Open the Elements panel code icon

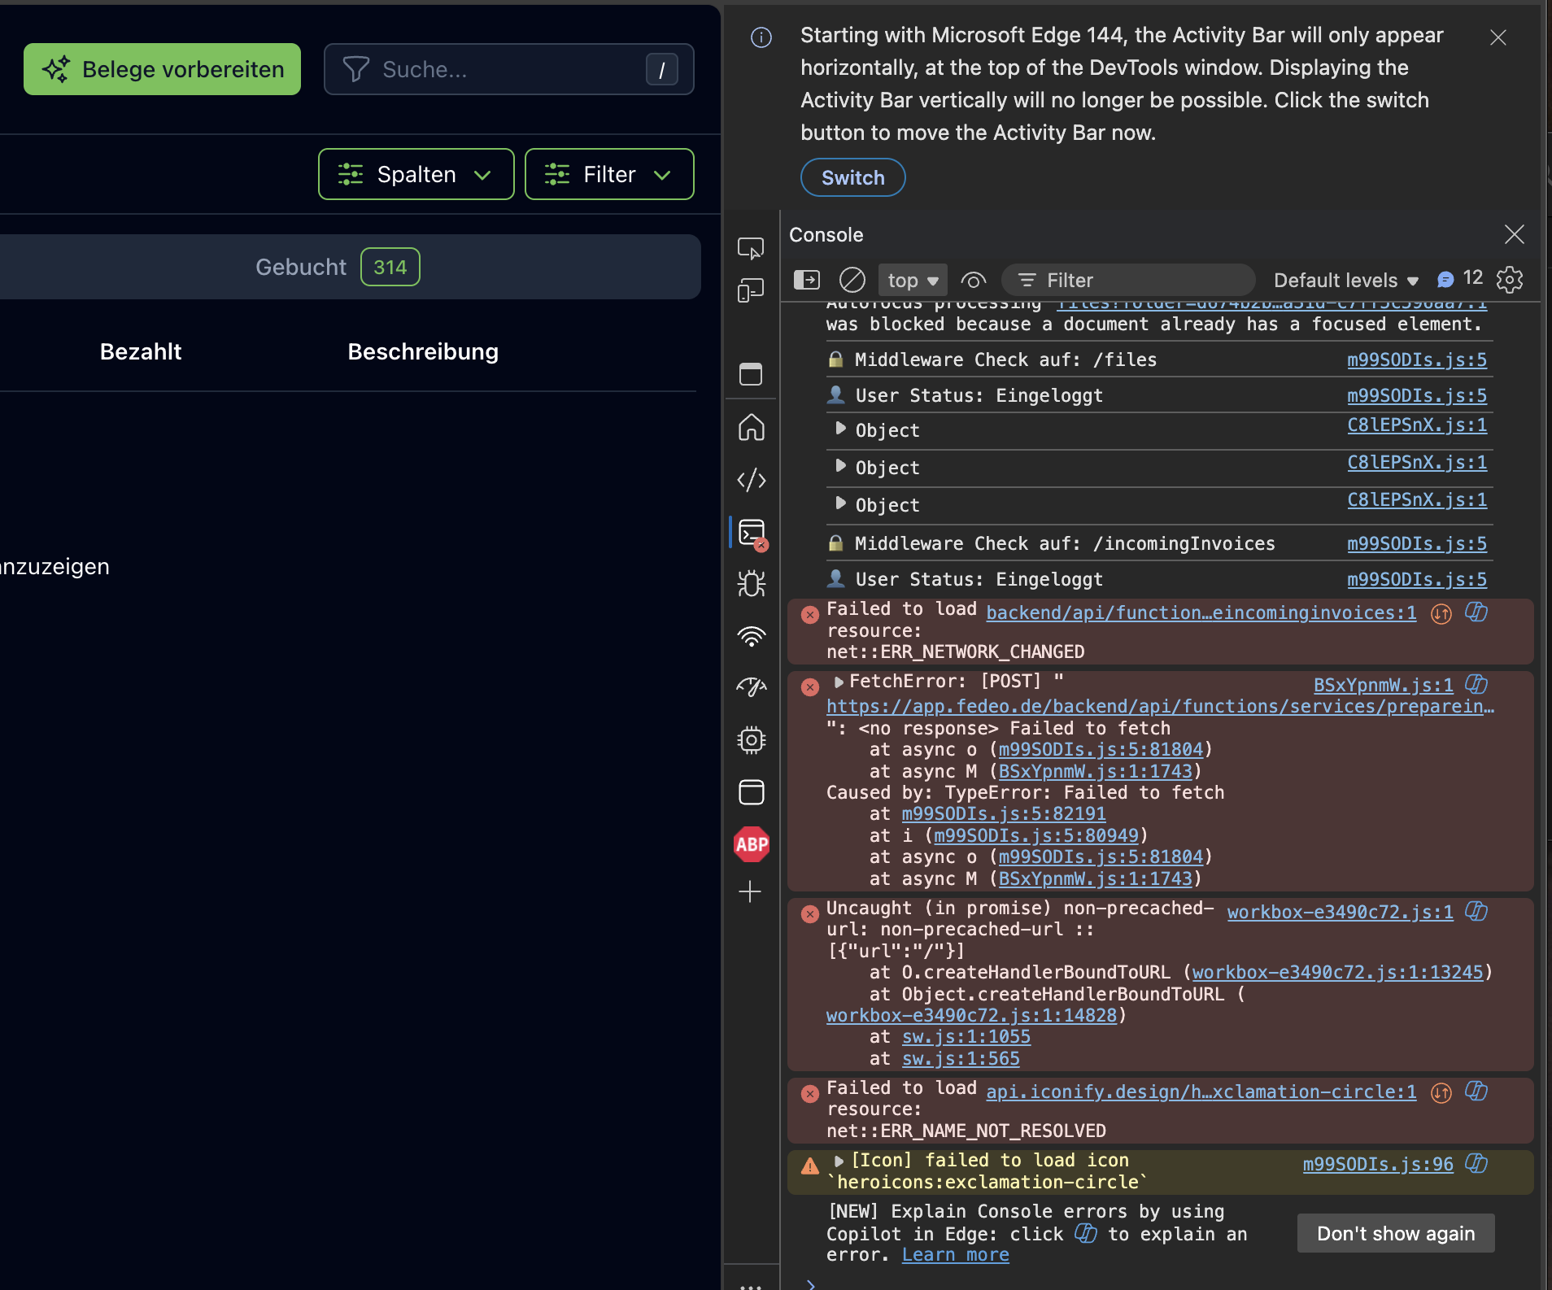coord(751,480)
